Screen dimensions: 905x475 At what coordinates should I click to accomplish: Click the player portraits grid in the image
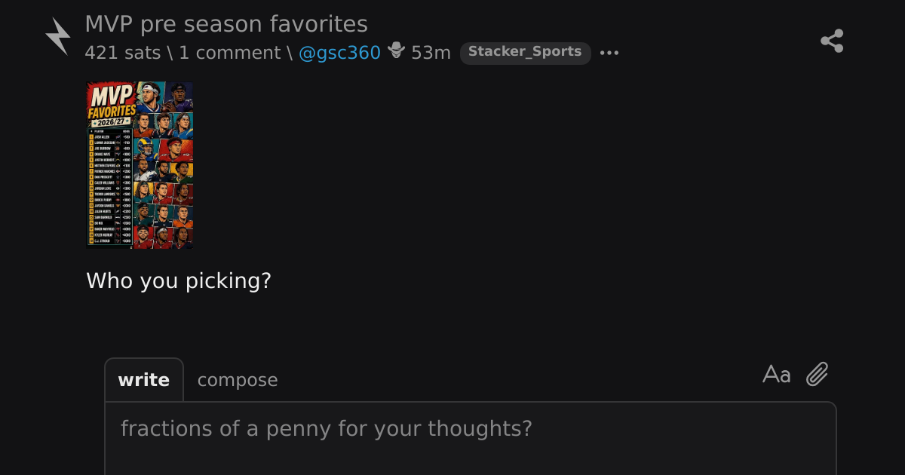164,165
